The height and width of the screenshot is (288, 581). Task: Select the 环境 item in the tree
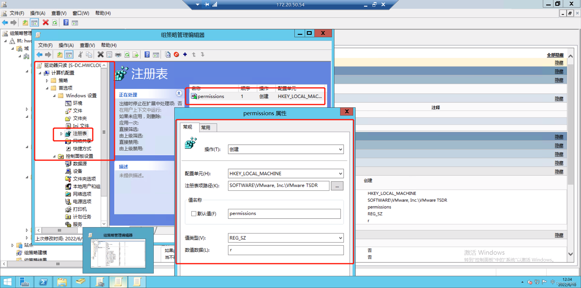(77, 103)
